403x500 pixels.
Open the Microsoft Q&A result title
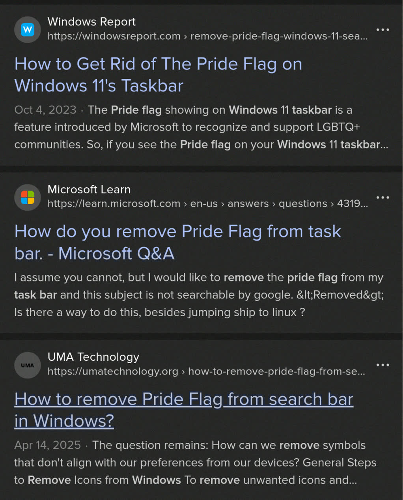(x=177, y=242)
